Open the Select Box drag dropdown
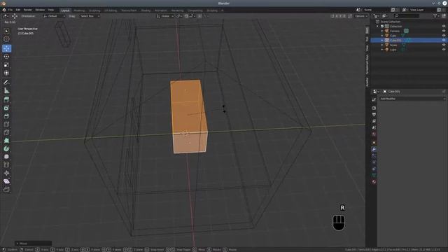 pos(90,16)
